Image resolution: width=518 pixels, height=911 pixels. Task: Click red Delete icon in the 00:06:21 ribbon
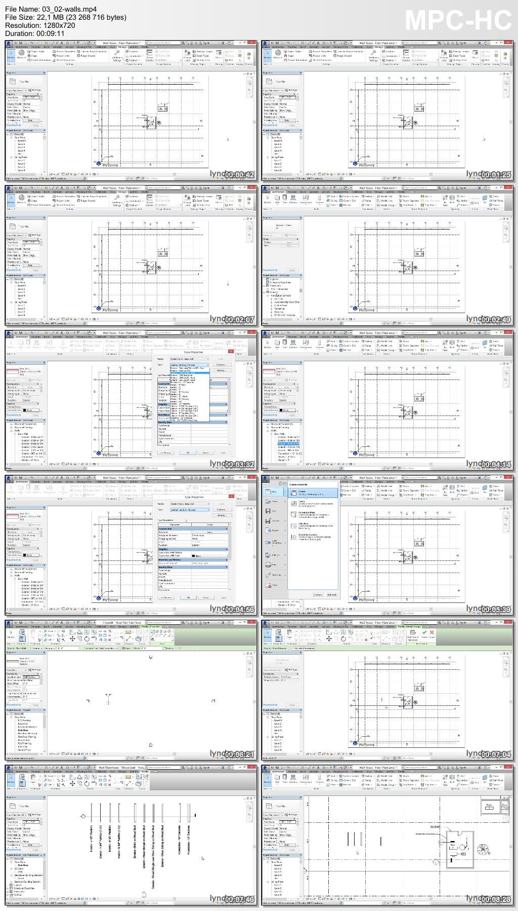point(110,640)
